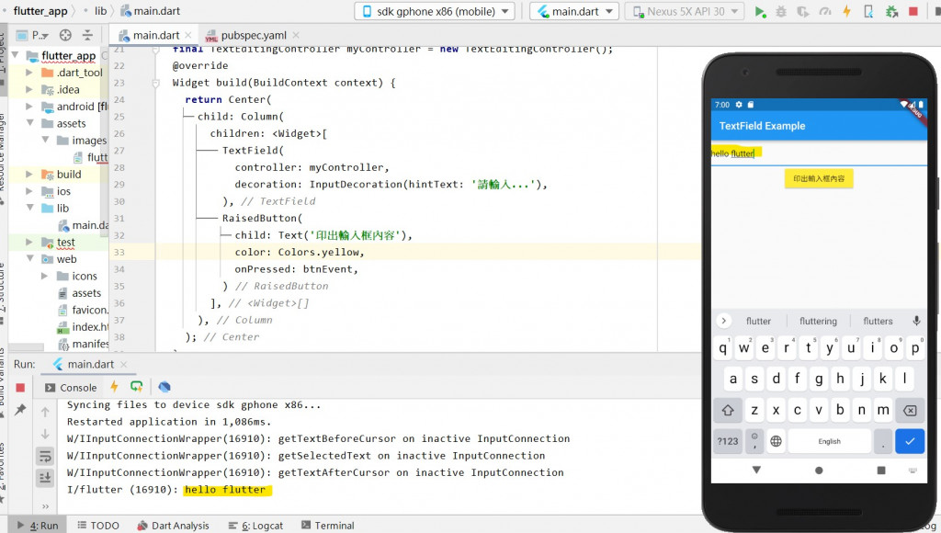
Task: Click the Run with coverage icon
Action: (x=803, y=11)
